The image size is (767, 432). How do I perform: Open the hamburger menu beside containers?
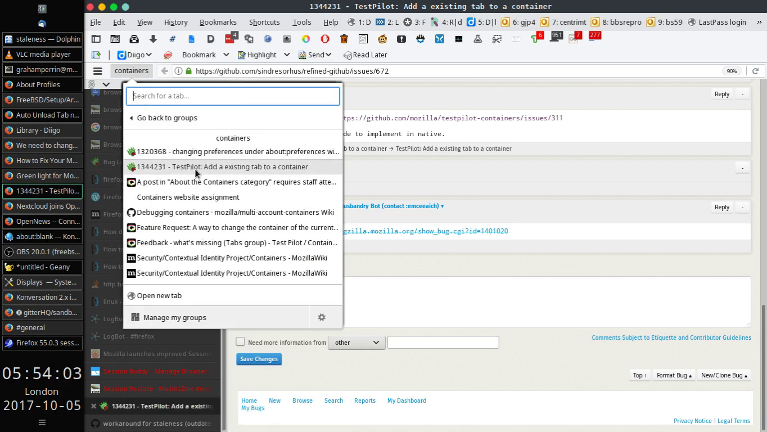pyautogui.click(x=97, y=71)
